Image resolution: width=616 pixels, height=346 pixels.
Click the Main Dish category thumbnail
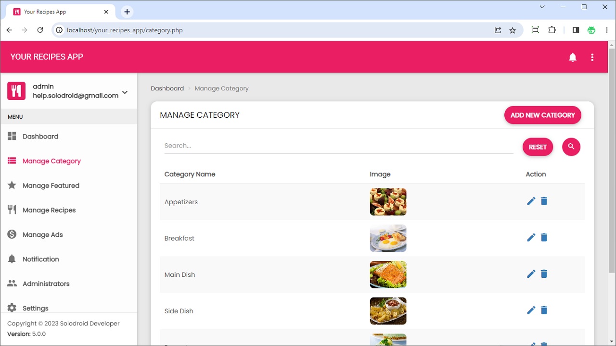coord(388,274)
